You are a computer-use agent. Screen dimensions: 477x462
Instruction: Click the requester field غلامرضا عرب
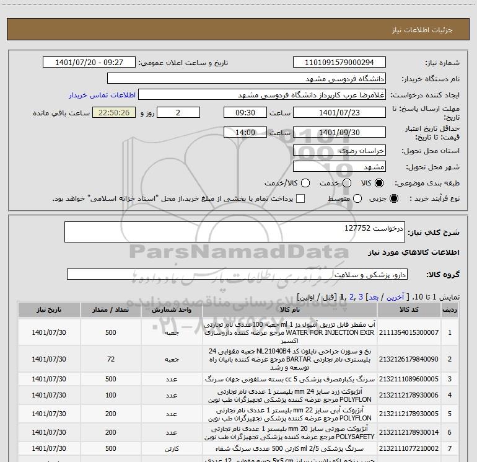[x=262, y=94]
